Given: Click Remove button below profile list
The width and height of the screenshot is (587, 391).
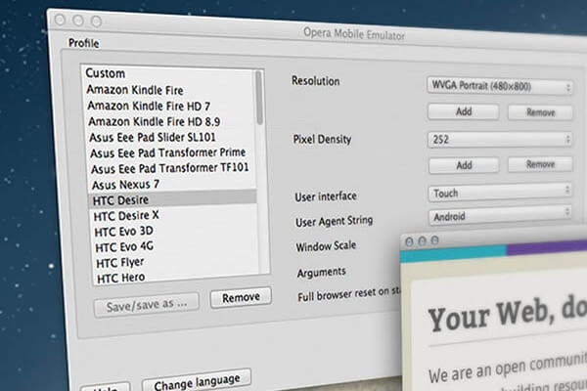Looking at the screenshot, I should tap(241, 297).
